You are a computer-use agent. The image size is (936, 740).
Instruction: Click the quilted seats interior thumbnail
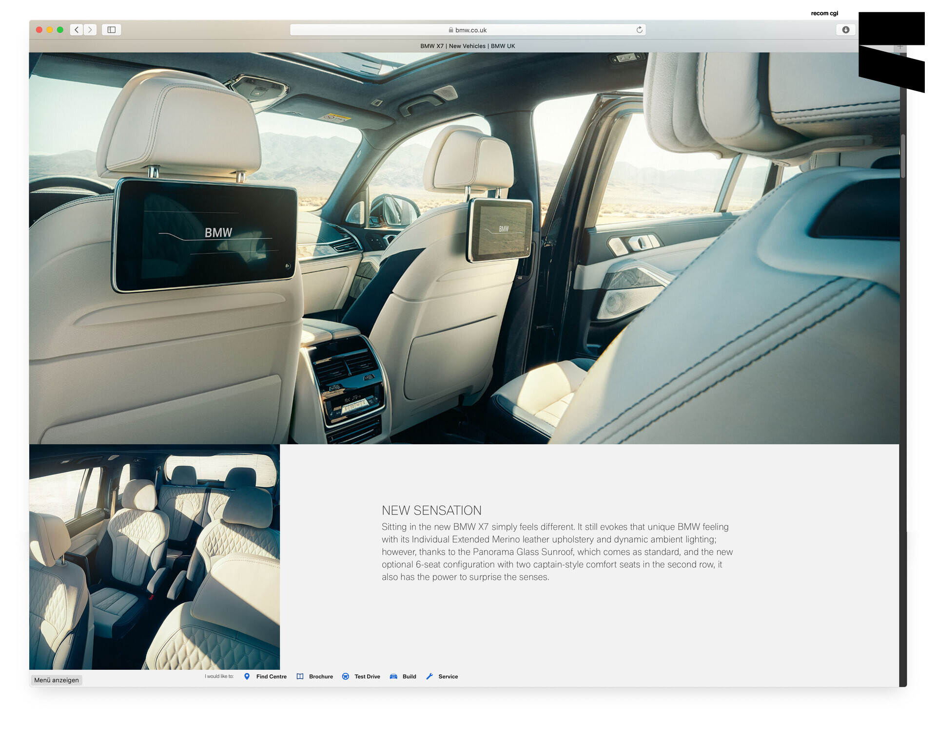[x=154, y=556]
